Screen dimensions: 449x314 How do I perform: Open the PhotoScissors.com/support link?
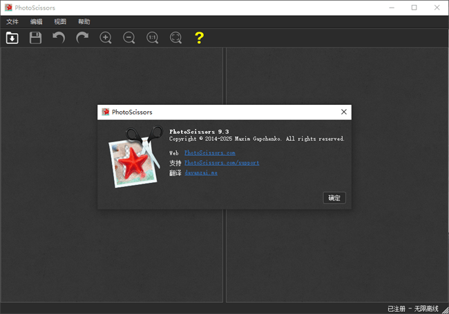pyautogui.click(x=221, y=163)
